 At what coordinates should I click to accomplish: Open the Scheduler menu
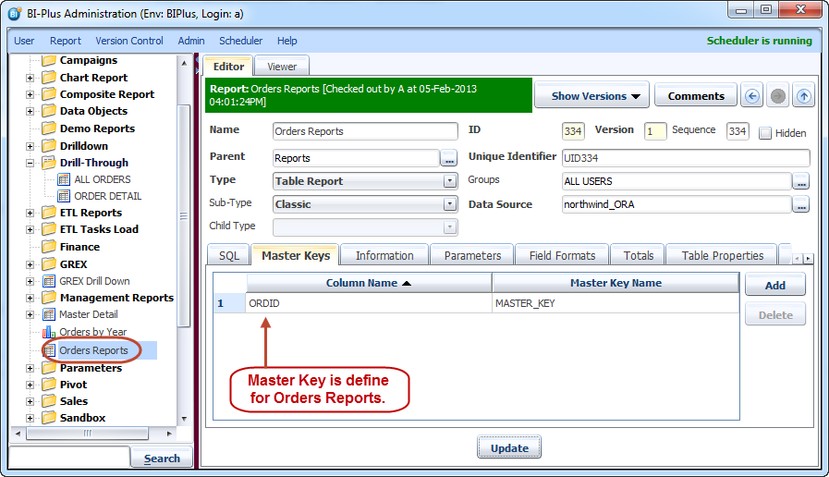coord(240,41)
